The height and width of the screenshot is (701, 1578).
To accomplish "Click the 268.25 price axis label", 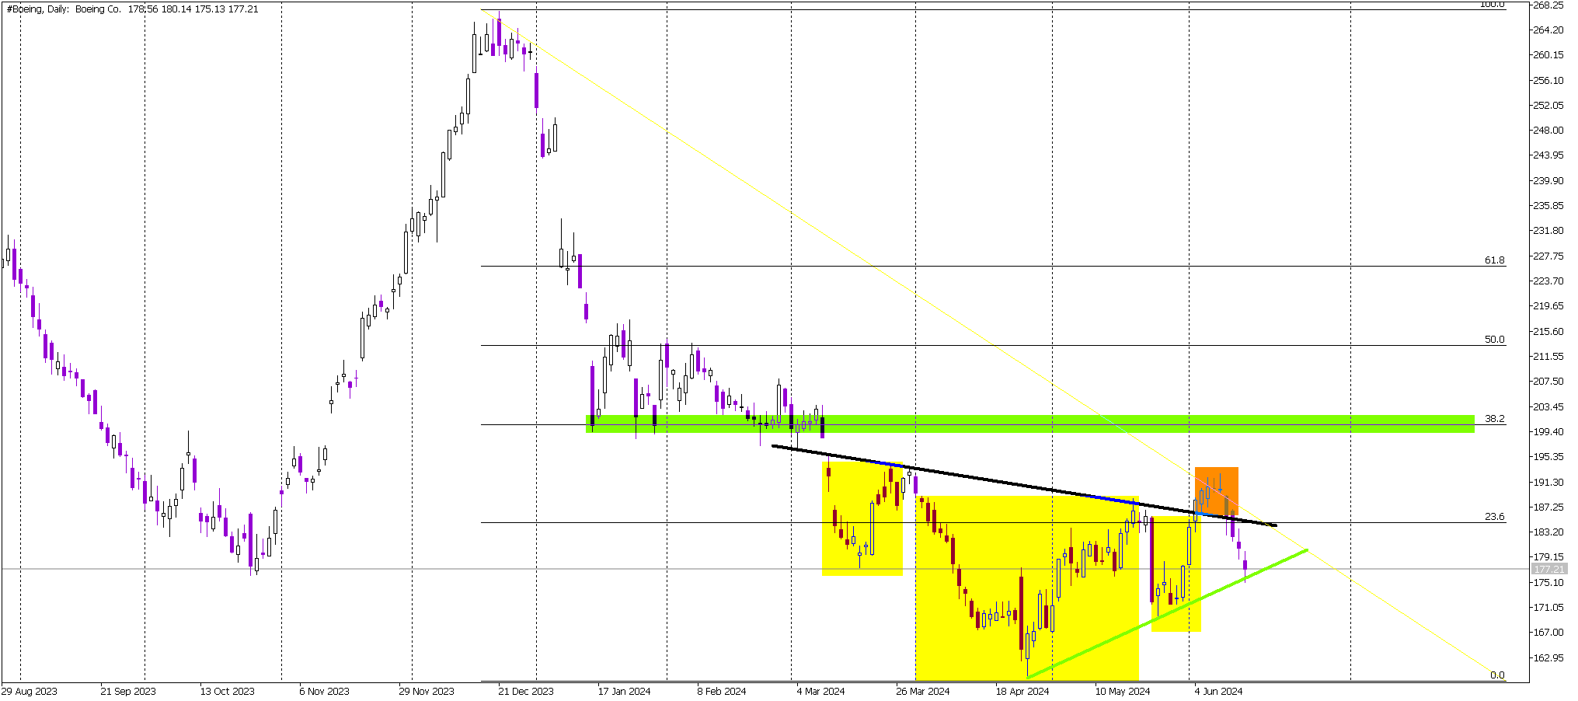I will [x=1548, y=5].
